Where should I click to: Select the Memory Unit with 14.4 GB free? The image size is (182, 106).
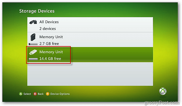[x=90, y=55]
